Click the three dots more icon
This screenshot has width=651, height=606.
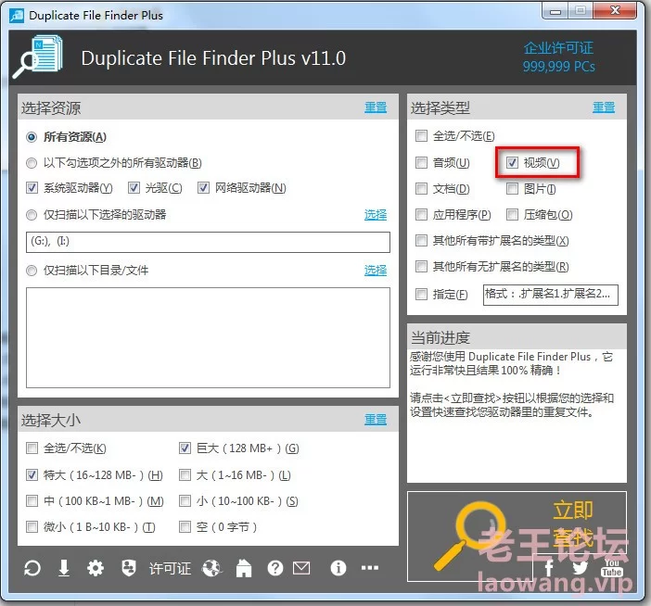point(369,567)
